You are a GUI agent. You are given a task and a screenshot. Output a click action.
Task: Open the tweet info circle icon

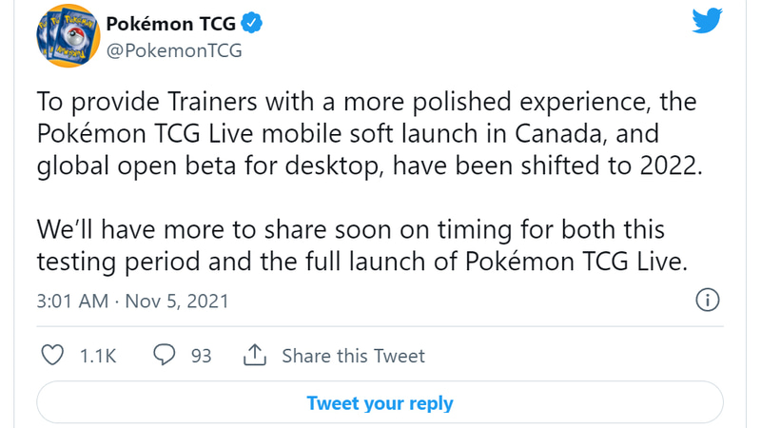point(707,301)
